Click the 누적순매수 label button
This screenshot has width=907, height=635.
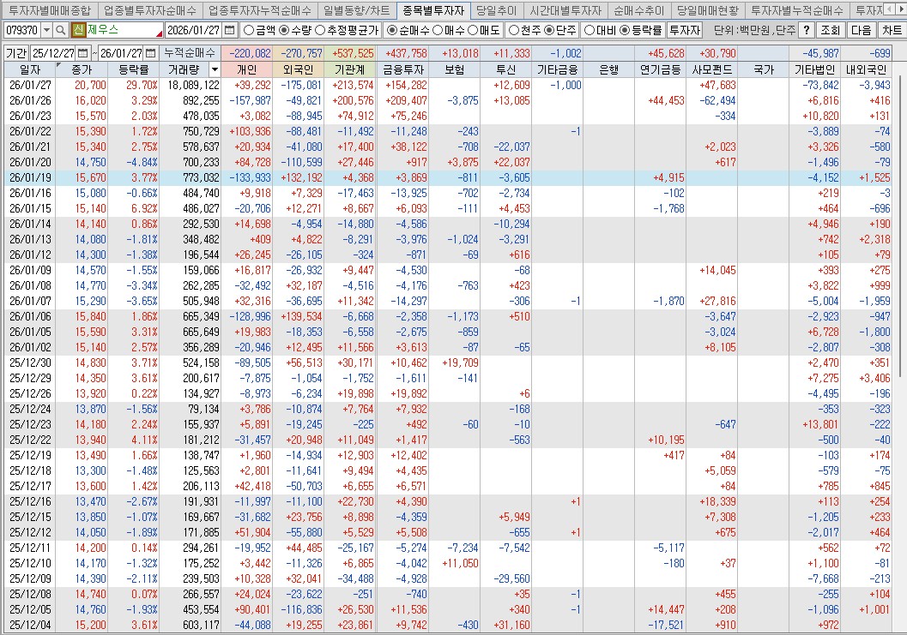tap(190, 53)
